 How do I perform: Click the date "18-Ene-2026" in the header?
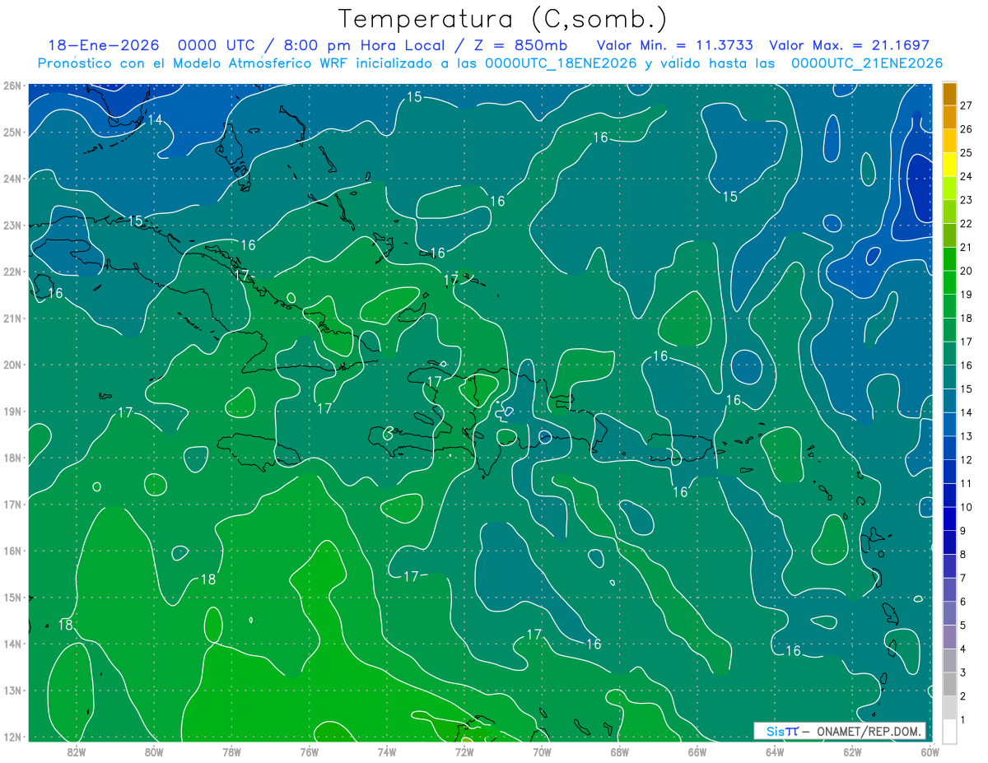tap(103, 46)
